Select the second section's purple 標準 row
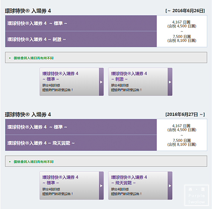Viewport: 212px width, 209px height. click(x=81, y=127)
